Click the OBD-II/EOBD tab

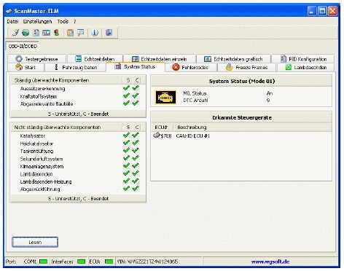coord(23,47)
